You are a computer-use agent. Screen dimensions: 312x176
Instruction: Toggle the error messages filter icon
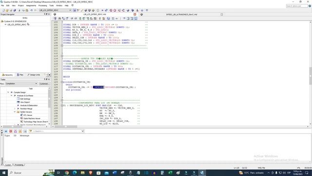coord(11,131)
